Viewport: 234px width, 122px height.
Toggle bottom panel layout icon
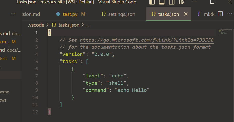point(162,2)
